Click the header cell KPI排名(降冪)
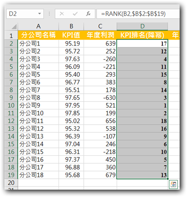 tap(142, 35)
